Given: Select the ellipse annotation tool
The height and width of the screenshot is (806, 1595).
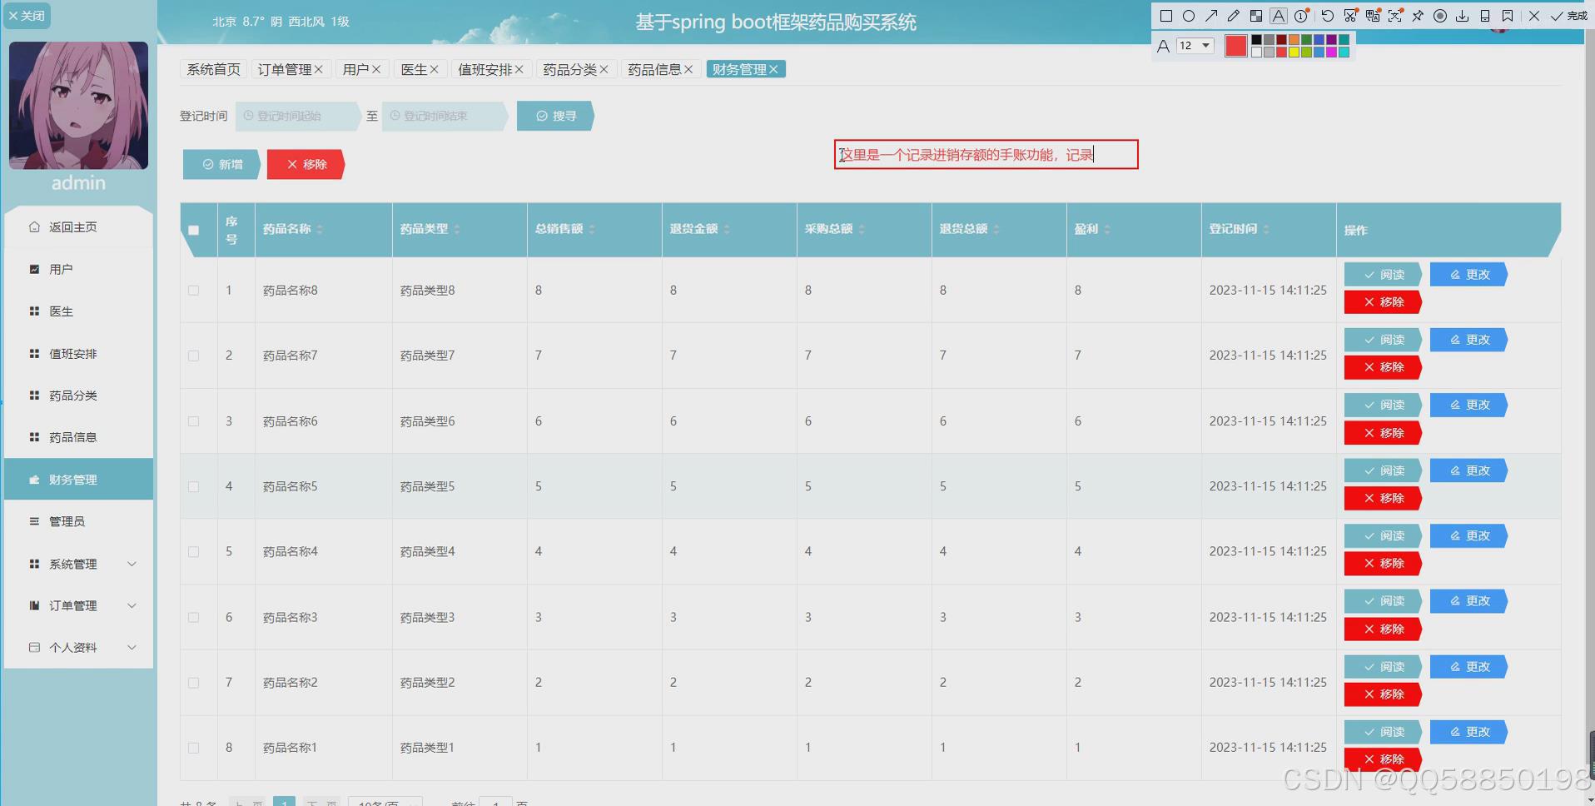Looking at the screenshot, I should click(x=1189, y=16).
